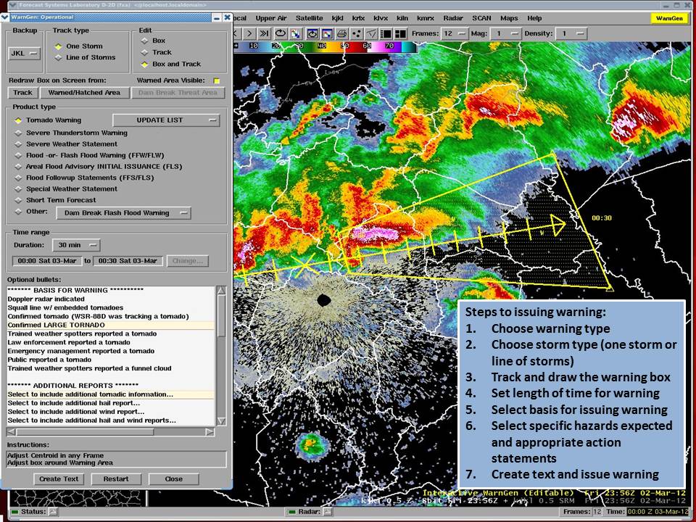Click the warning end time field
The height and width of the screenshot is (522, 696).
click(128, 261)
